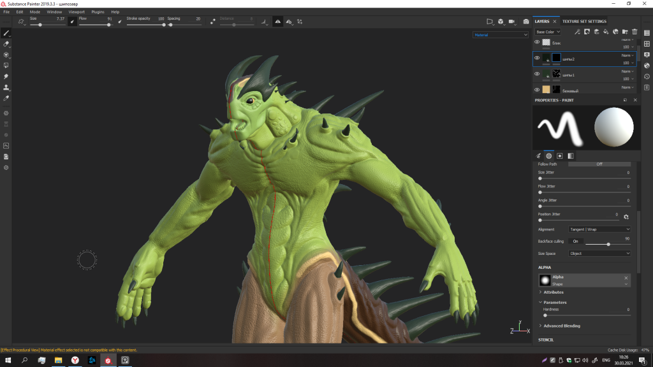The width and height of the screenshot is (653, 367).
Task: Close the Layers tab
Action: (554, 21)
